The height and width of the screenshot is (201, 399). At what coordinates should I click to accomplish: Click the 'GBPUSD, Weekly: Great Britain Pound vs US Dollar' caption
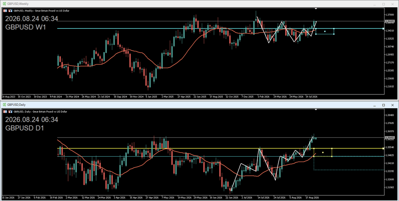click(x=41, y=10)
